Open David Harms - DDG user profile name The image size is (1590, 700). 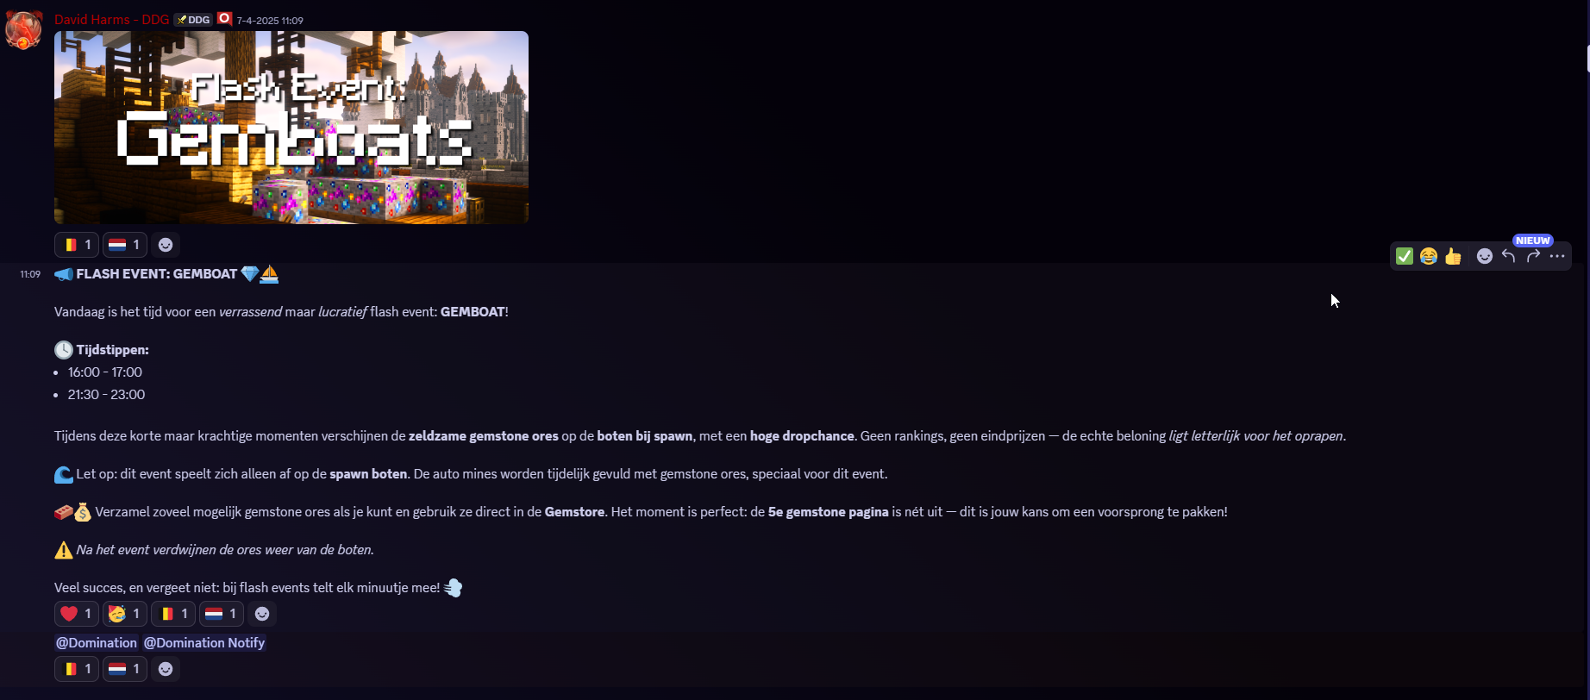point(111,19)
